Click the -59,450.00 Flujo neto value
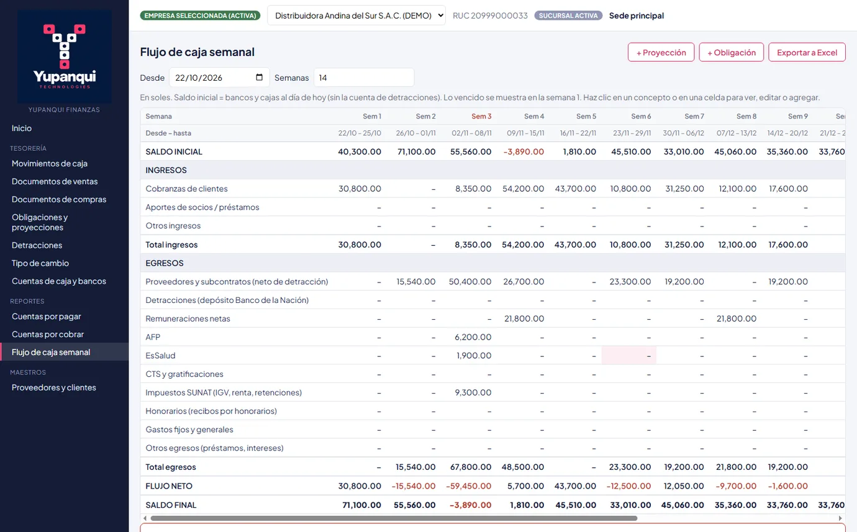 pos(468,486)
